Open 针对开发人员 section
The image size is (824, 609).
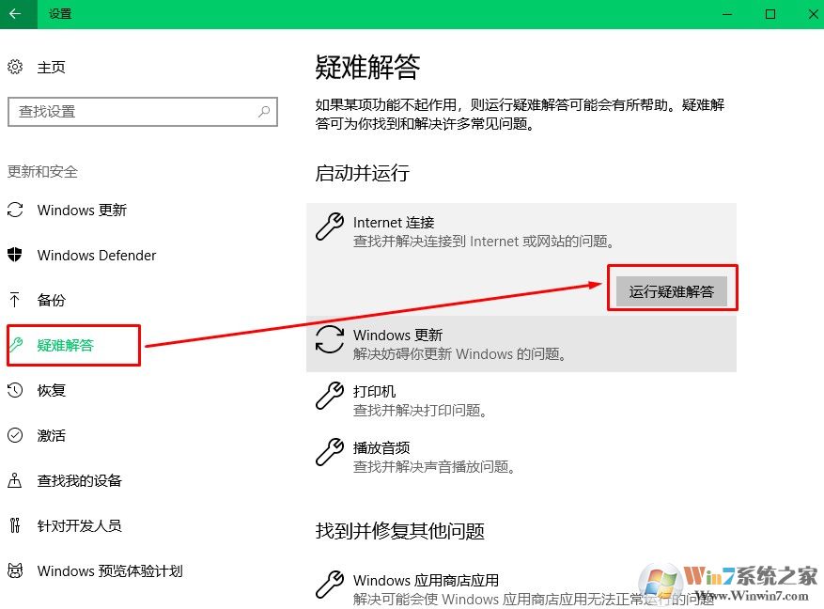pos(79,525)
